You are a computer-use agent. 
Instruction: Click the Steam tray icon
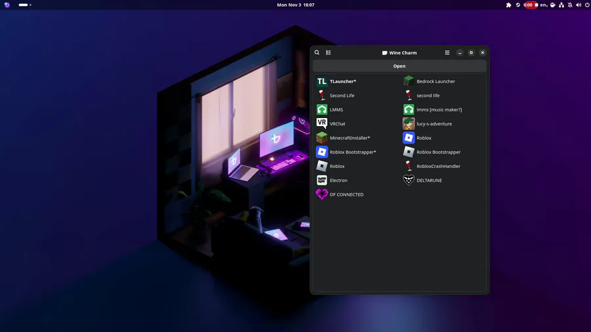[518, 5]
